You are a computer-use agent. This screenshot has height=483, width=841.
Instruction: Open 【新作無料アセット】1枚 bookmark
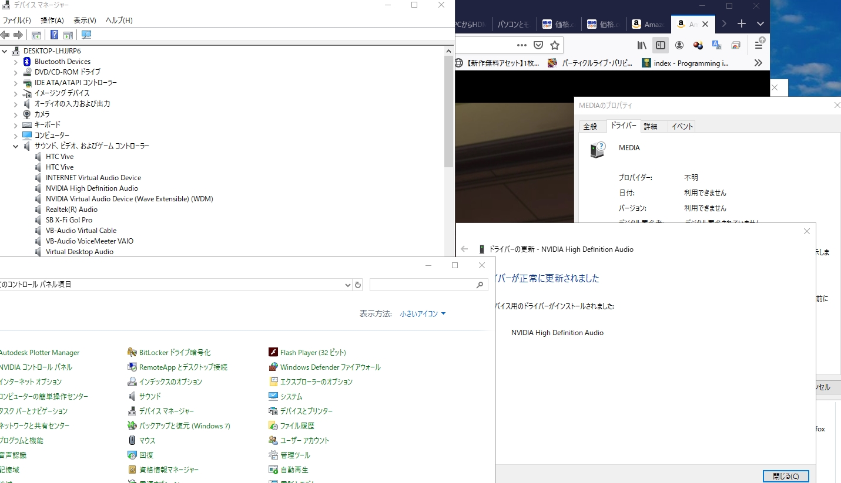tap(498, 63)
